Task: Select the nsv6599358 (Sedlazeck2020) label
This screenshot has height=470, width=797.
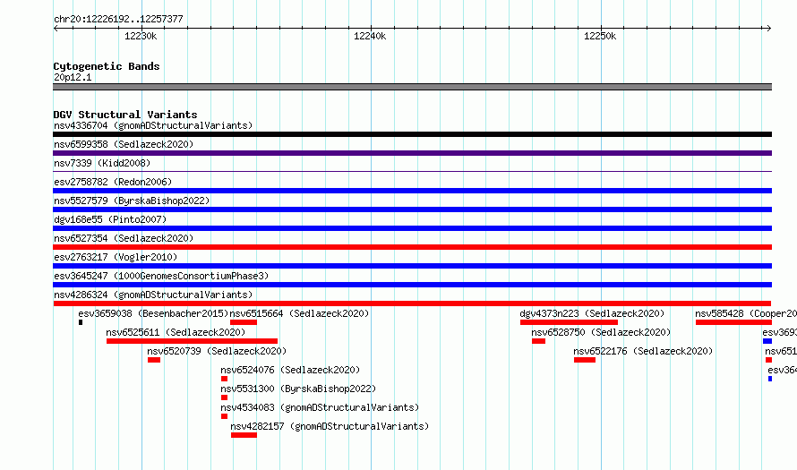Action: [x=124, y=144]
